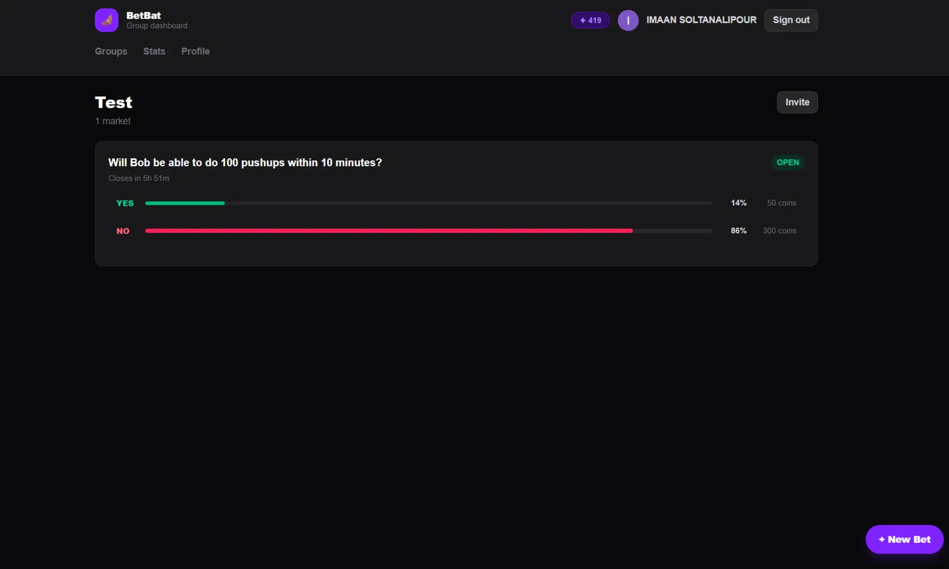
Task: Click the 50 coins amount
Action: pos(782,203)
